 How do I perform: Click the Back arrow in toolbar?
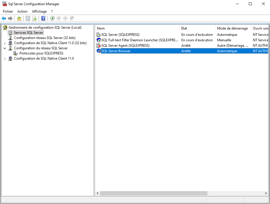(4, 18)
